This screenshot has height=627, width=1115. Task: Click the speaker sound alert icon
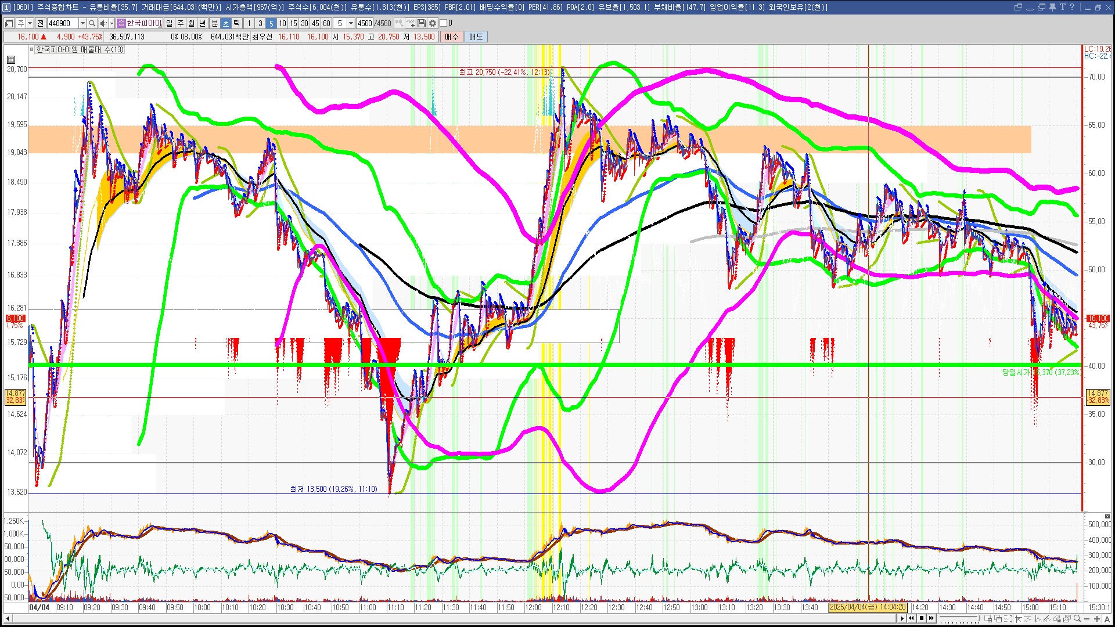[103, 23]
